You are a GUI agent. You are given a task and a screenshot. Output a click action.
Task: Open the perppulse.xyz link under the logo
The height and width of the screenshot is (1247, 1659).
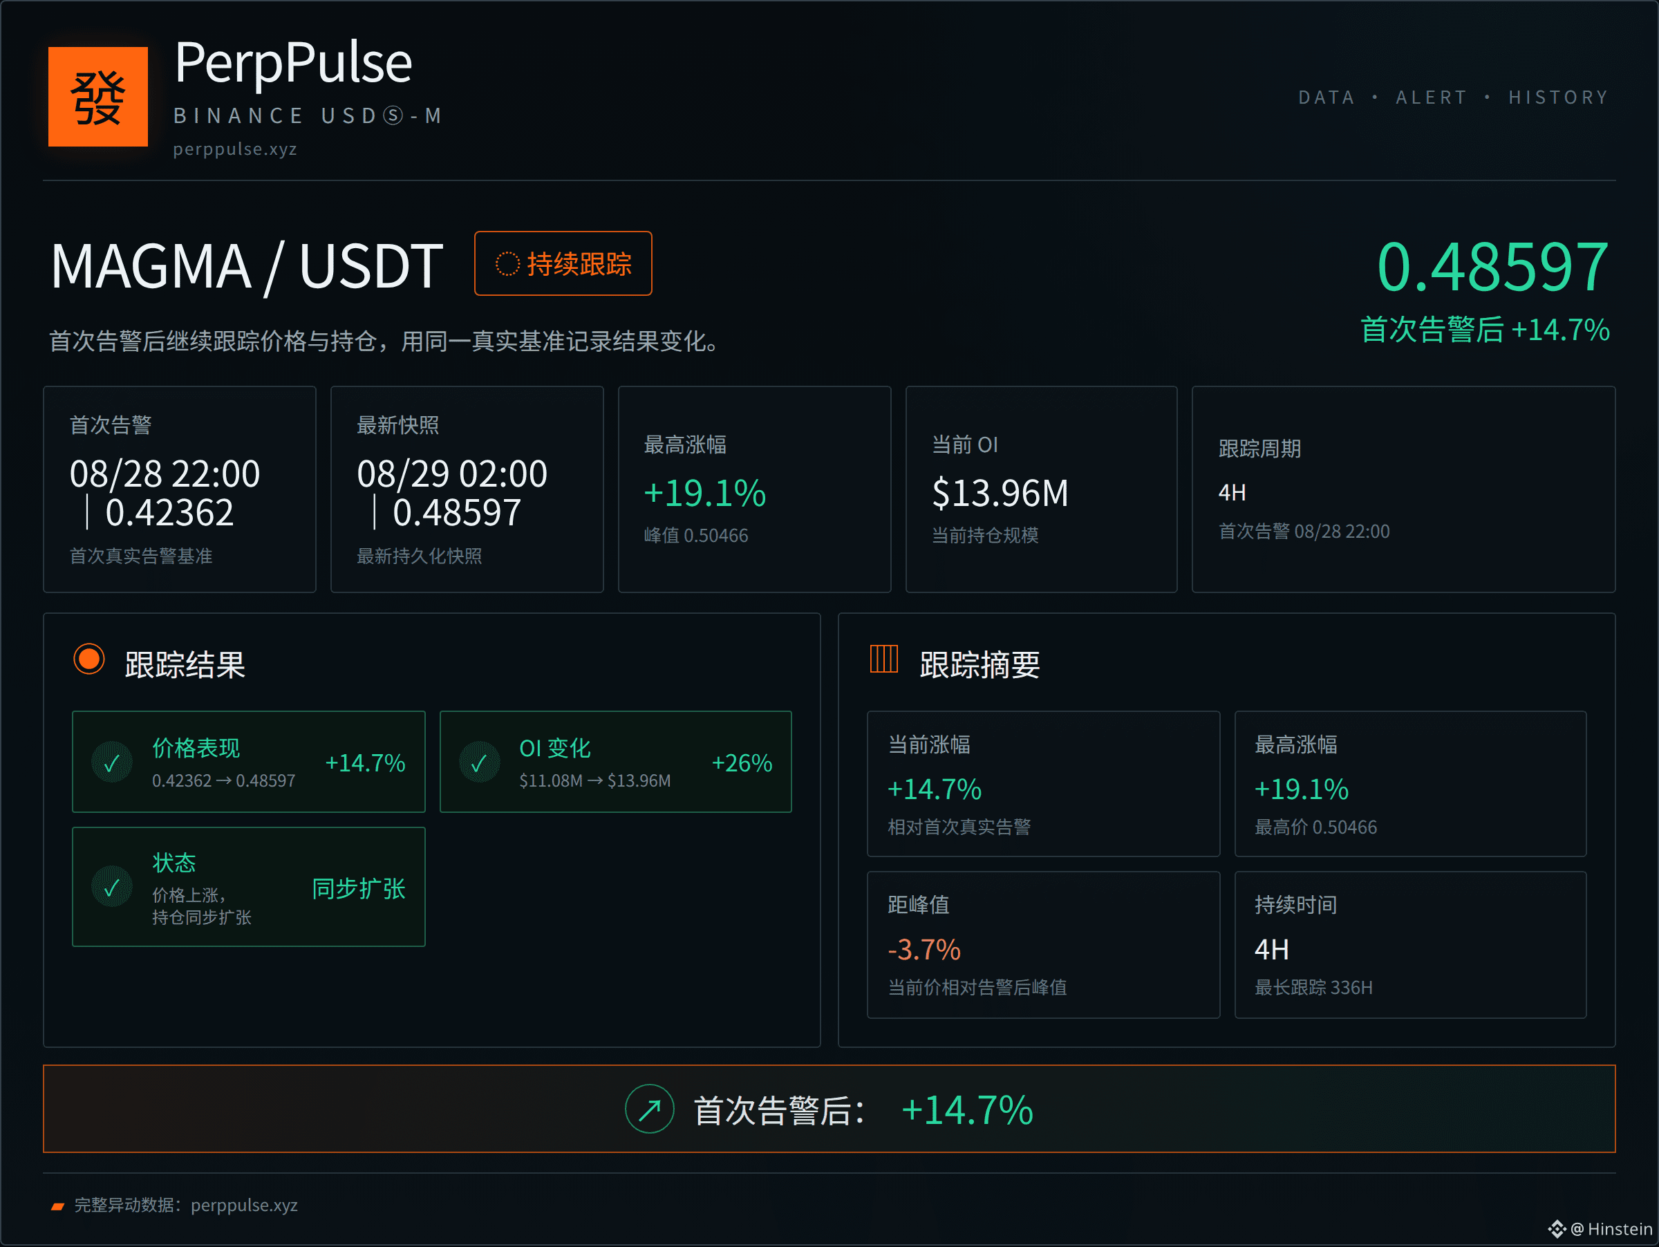(x=235, y=149)
